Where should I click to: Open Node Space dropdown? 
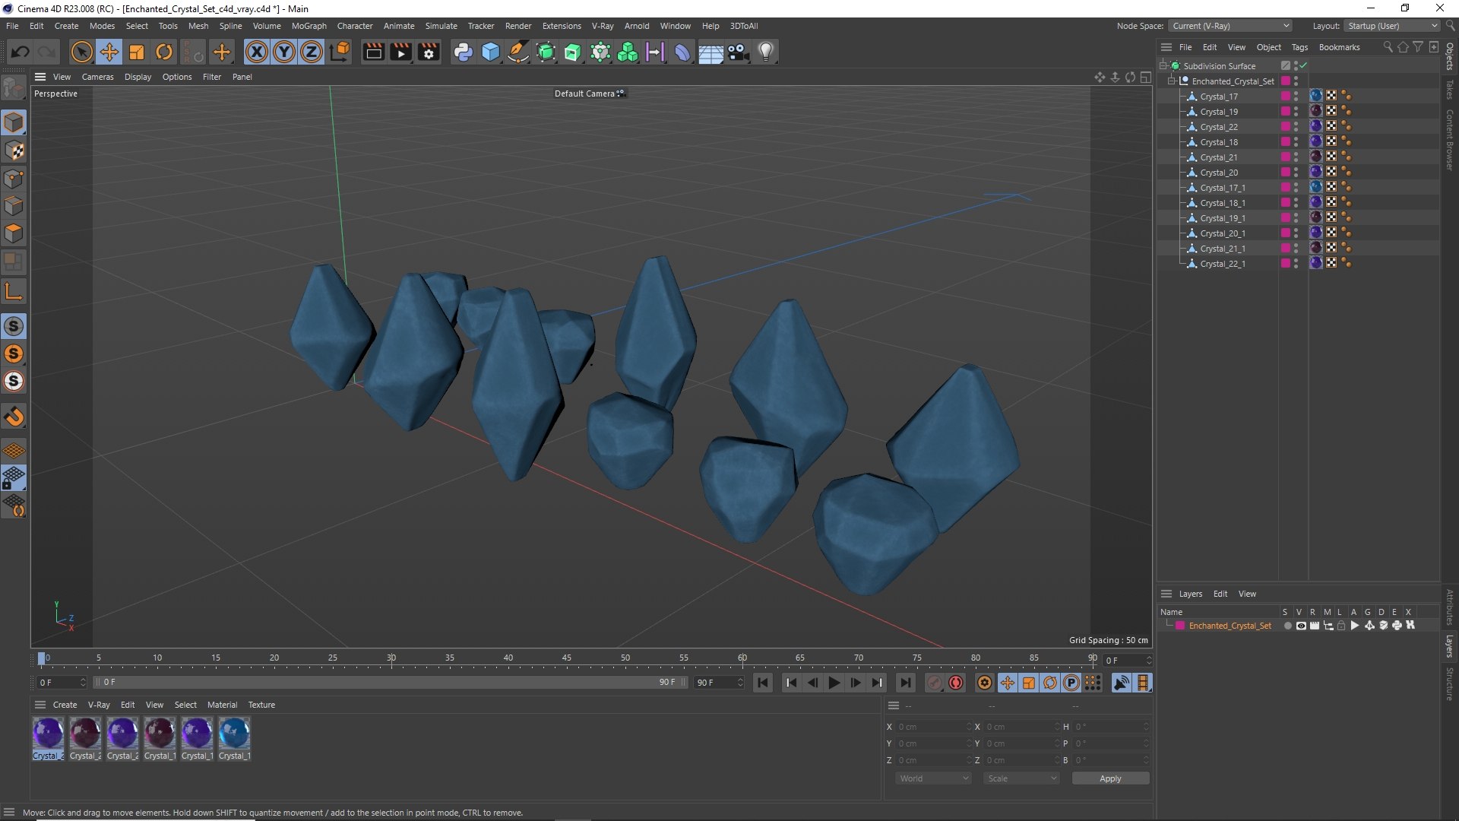pos(1230,26)
